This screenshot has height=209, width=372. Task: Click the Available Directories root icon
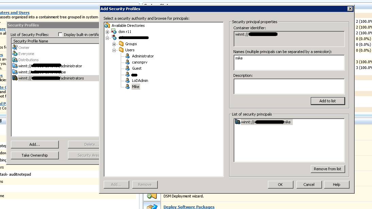click(107, 25)
